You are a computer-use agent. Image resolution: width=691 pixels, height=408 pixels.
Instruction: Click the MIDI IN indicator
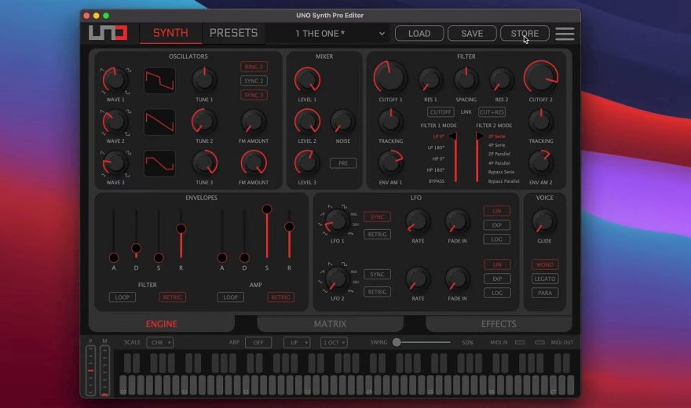pos(520,342)
